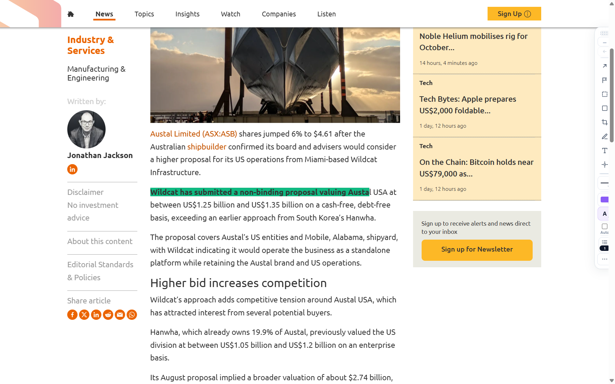Viewport: 615px width, 384px height.
Task: Toggle the Auto checkbox in toolbar
Action: [604, 226]
